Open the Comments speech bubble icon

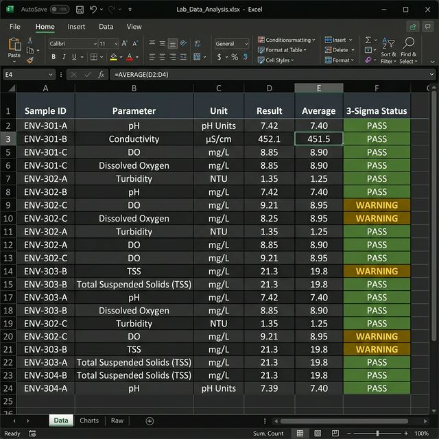[428, 27]
